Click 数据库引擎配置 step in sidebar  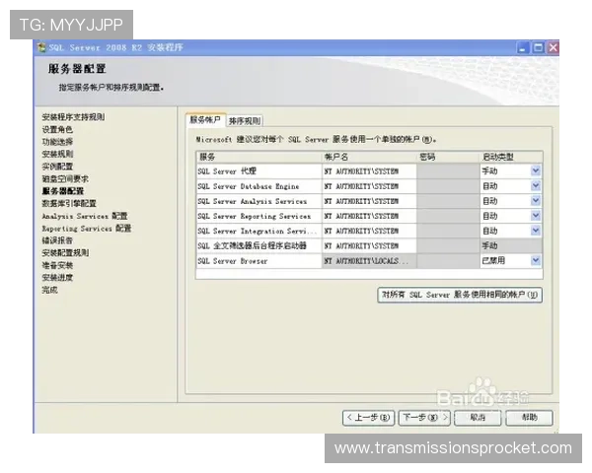pos(69,203)
